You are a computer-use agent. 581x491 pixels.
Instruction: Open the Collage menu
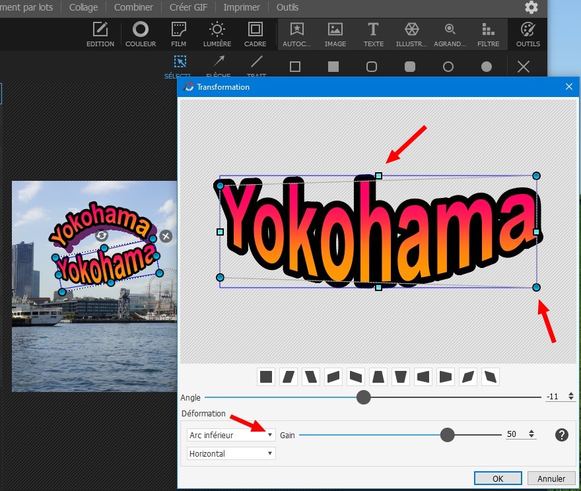point(83,7)
